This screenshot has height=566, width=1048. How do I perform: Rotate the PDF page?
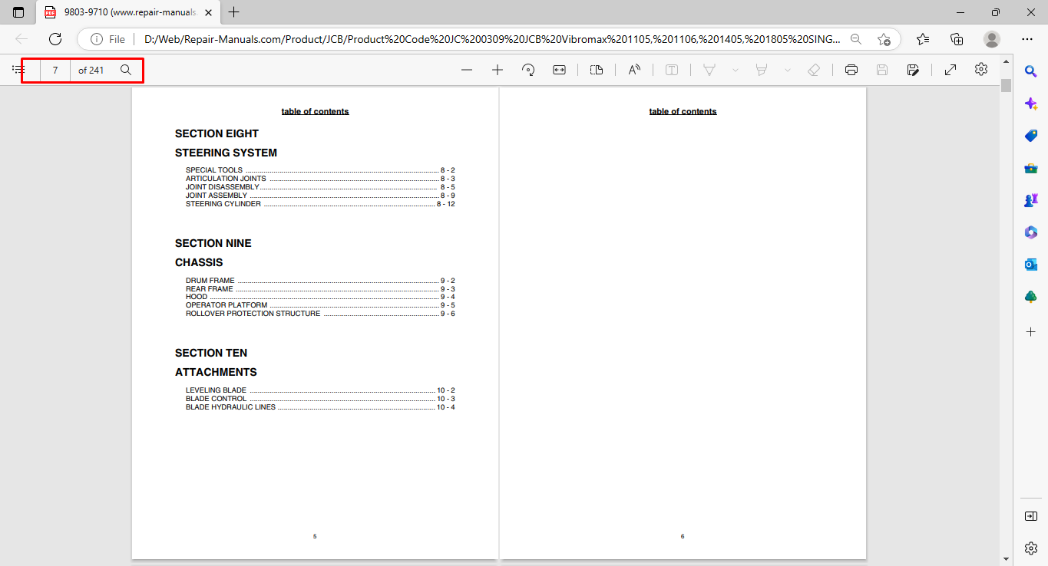[528, 70]
